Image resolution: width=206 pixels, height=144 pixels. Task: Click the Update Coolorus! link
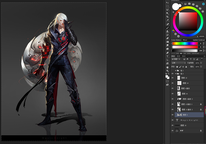tap(199, 40)
